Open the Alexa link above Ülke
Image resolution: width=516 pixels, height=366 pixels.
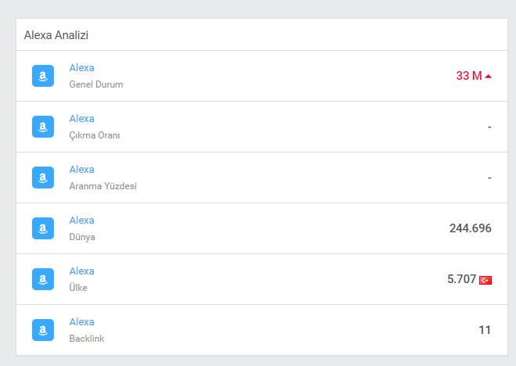(x=81, y=271)
